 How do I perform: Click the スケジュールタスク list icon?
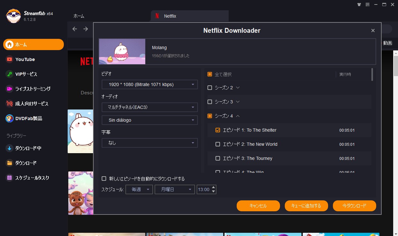click(x=9, y=178)
